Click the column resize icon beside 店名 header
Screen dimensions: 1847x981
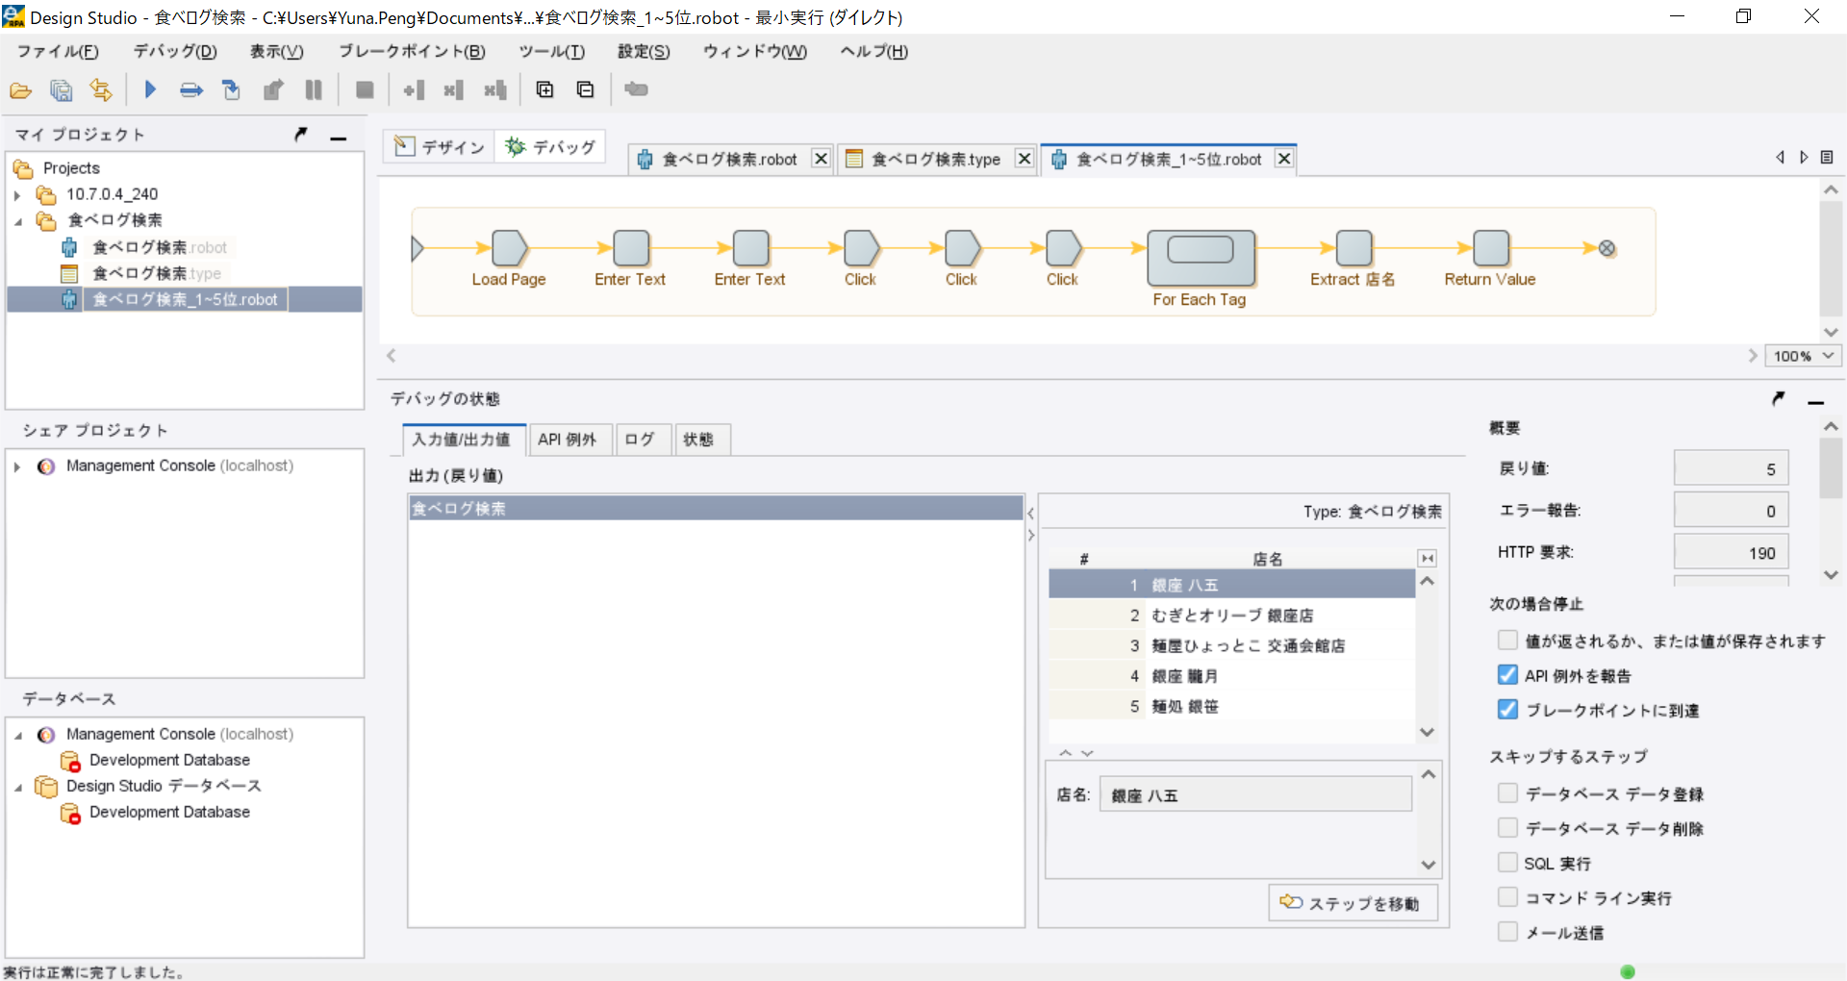pos(1428,559)
